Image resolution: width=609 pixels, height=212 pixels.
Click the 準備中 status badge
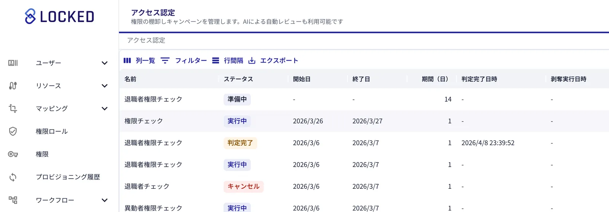pyautogui.click(x=237, y=99)
